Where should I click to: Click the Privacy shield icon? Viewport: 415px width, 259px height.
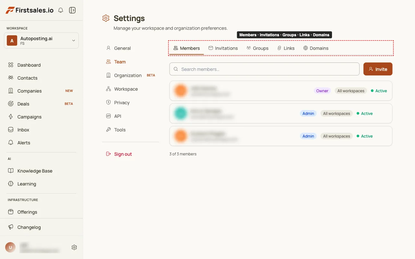pos(109,102)
